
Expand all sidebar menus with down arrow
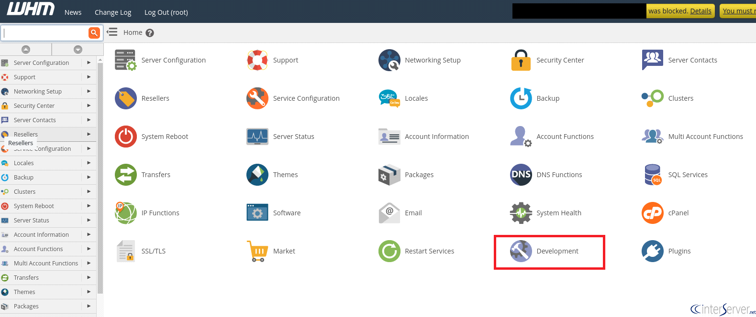(78, 50)
